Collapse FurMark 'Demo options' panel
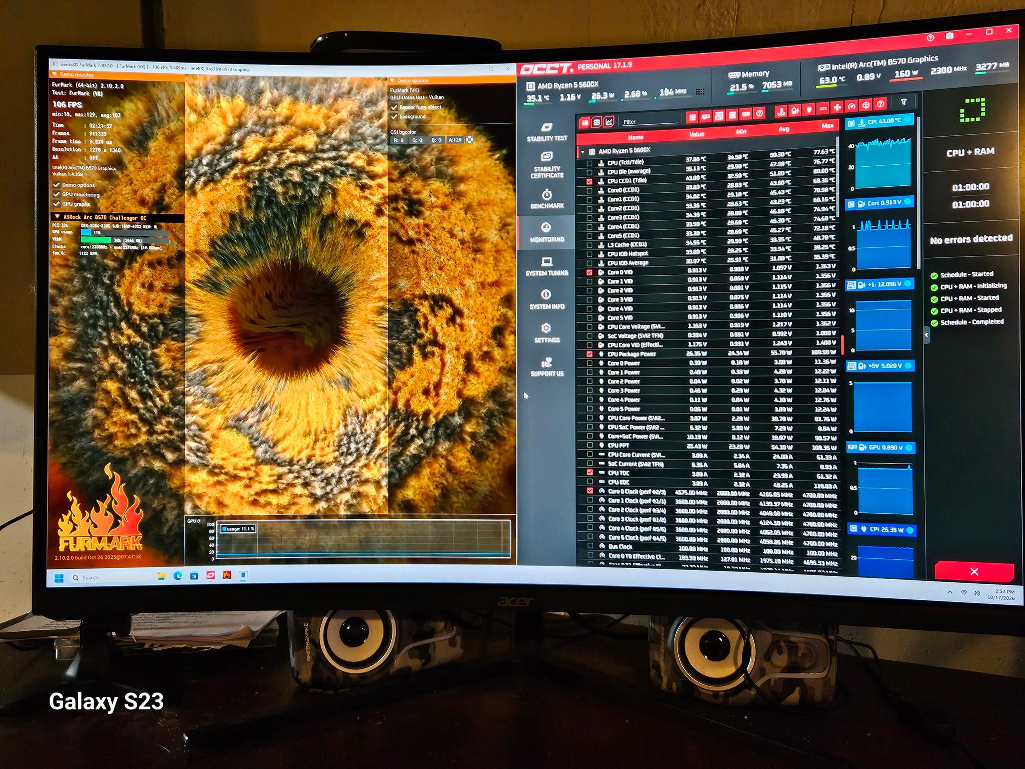 click(392, 81)
